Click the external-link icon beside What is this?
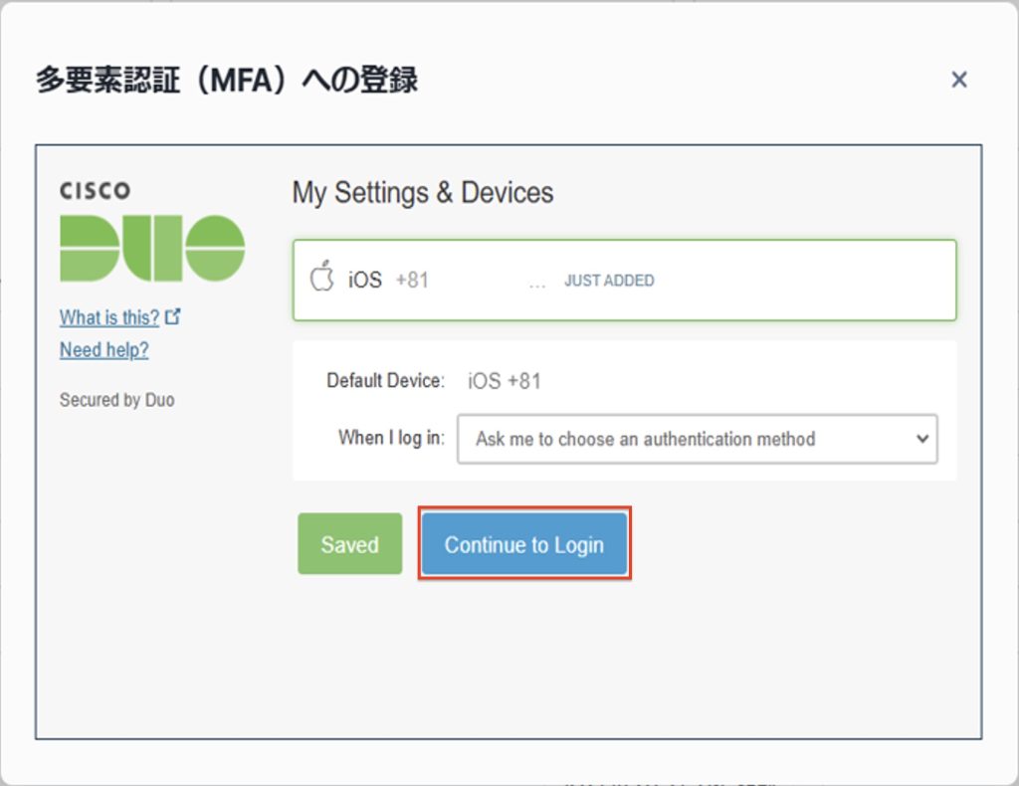 [173, 316]
